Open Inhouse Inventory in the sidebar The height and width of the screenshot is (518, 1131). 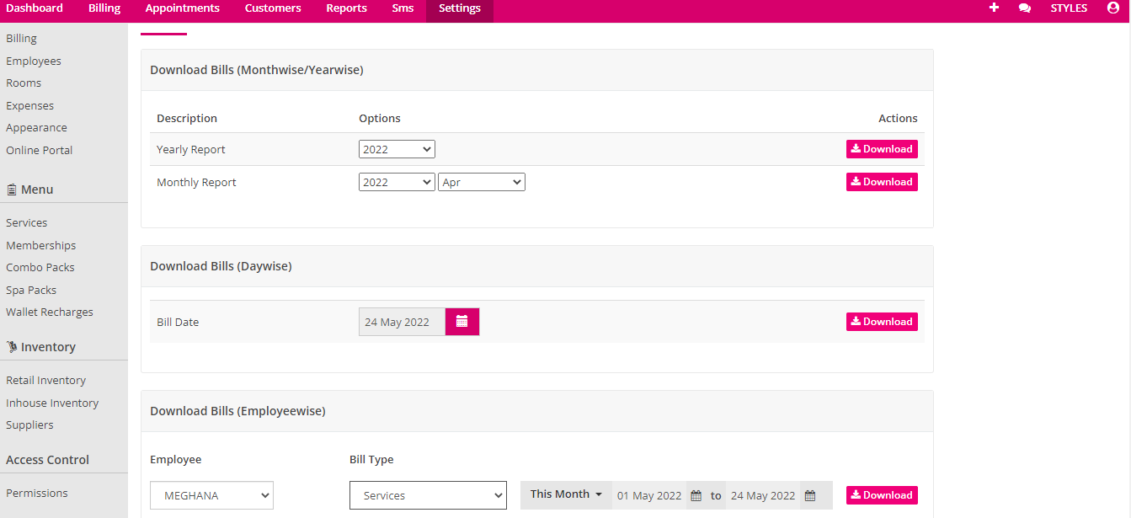[x=52, y=403]
